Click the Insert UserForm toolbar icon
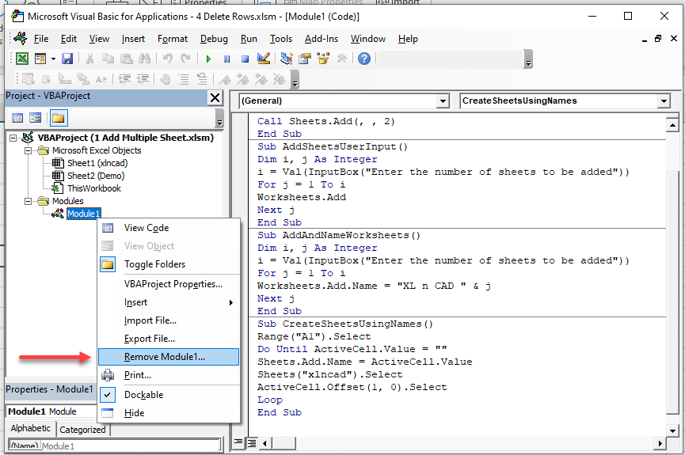685x455 pixels. click(40, 59)
